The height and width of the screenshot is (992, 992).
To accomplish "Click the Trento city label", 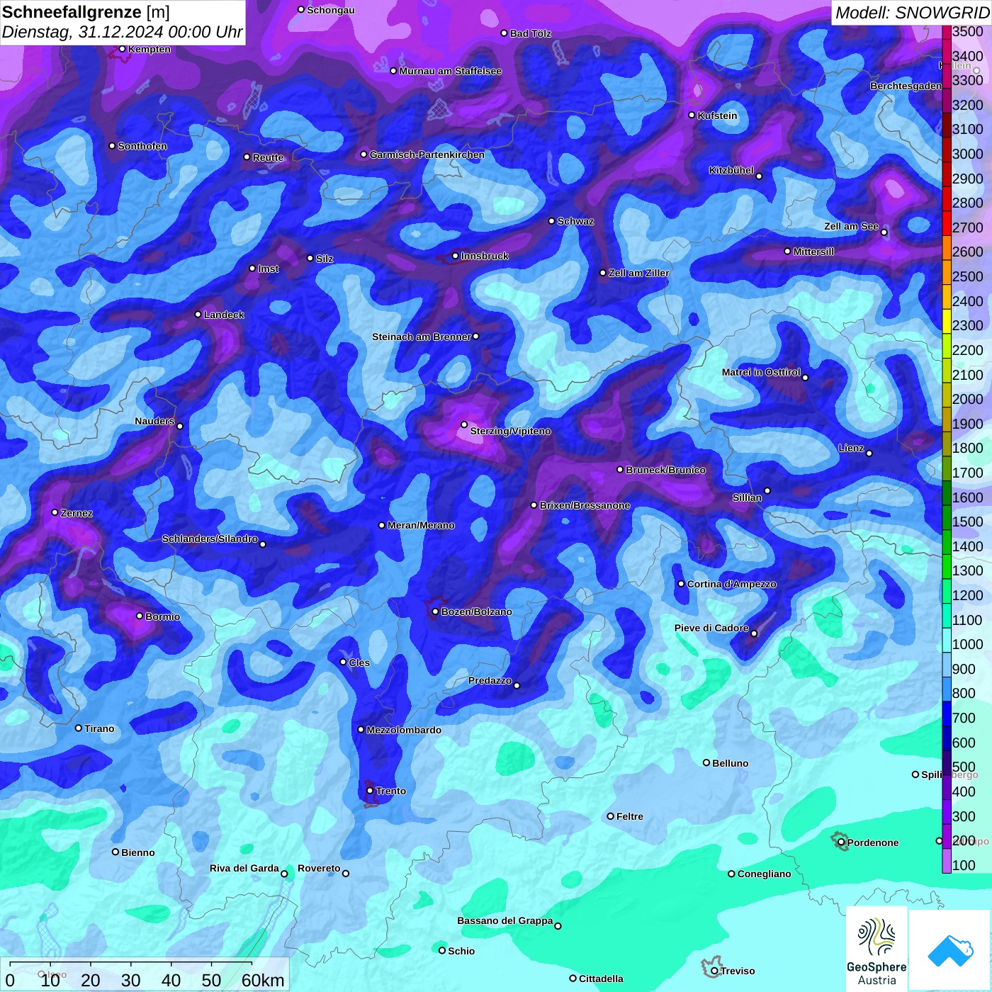I will click(x=391, y=791).
